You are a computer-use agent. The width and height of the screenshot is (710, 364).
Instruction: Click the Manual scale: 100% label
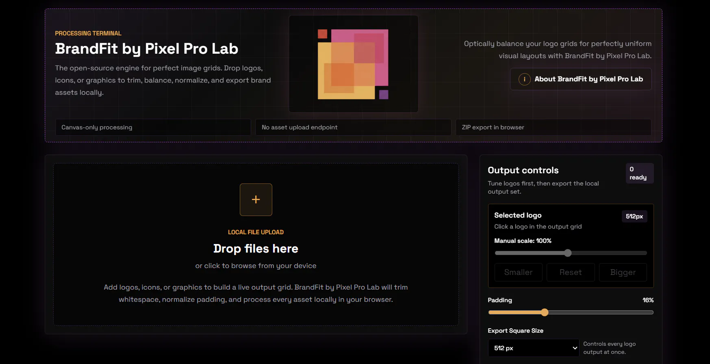tap(523, 241)
